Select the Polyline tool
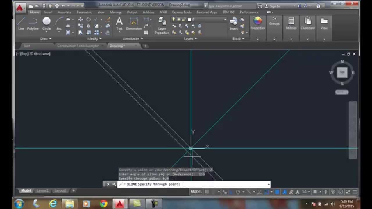The width and height of the screenshot is (372, 209). [33, 24]
